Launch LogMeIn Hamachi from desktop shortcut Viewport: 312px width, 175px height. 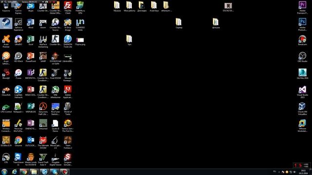(x=19, y=92)
